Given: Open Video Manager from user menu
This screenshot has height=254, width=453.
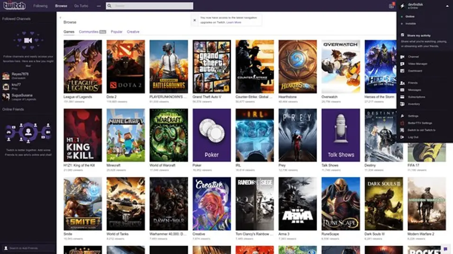Looking at the screenshot, I should (417, 64).
